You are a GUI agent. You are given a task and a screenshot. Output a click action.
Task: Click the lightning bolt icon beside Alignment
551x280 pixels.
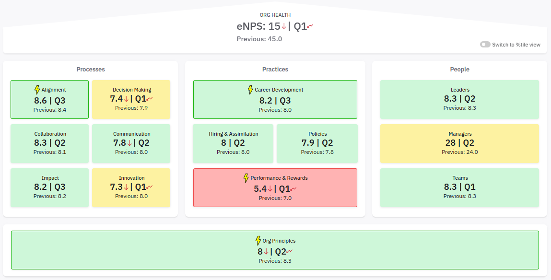tap(37, 90)
